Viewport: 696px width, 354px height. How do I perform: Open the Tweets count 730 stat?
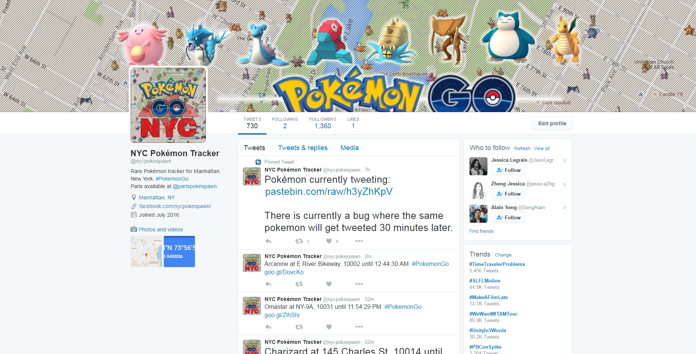[252, 123]
